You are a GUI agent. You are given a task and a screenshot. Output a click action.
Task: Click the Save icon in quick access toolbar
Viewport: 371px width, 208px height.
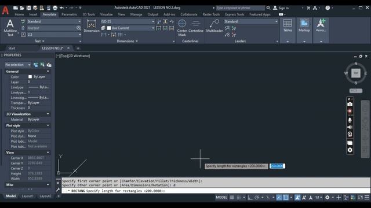28,8
